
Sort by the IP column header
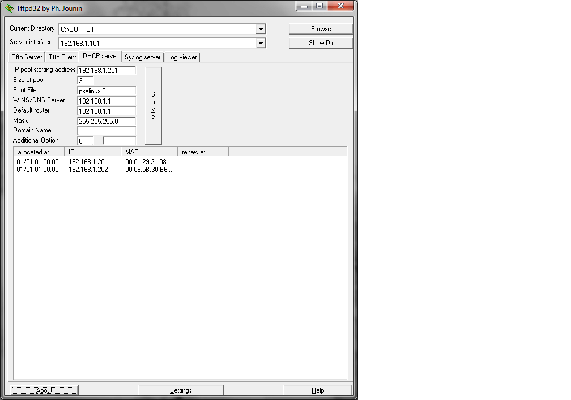(92, 152)
